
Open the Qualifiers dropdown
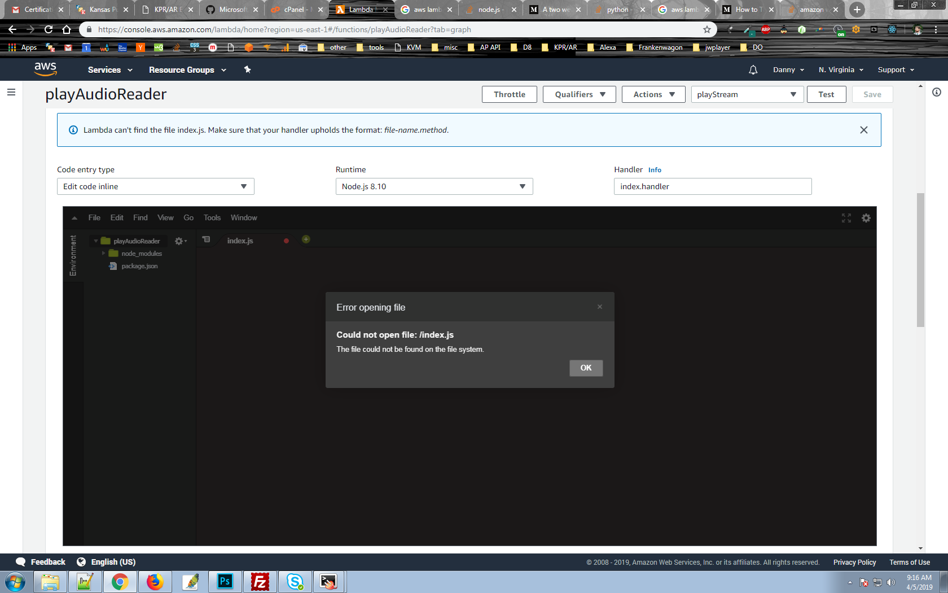point(579,94)
